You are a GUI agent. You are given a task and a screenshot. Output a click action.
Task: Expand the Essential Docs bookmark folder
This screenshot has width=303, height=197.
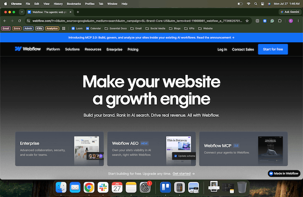click(x=116, y=28)
